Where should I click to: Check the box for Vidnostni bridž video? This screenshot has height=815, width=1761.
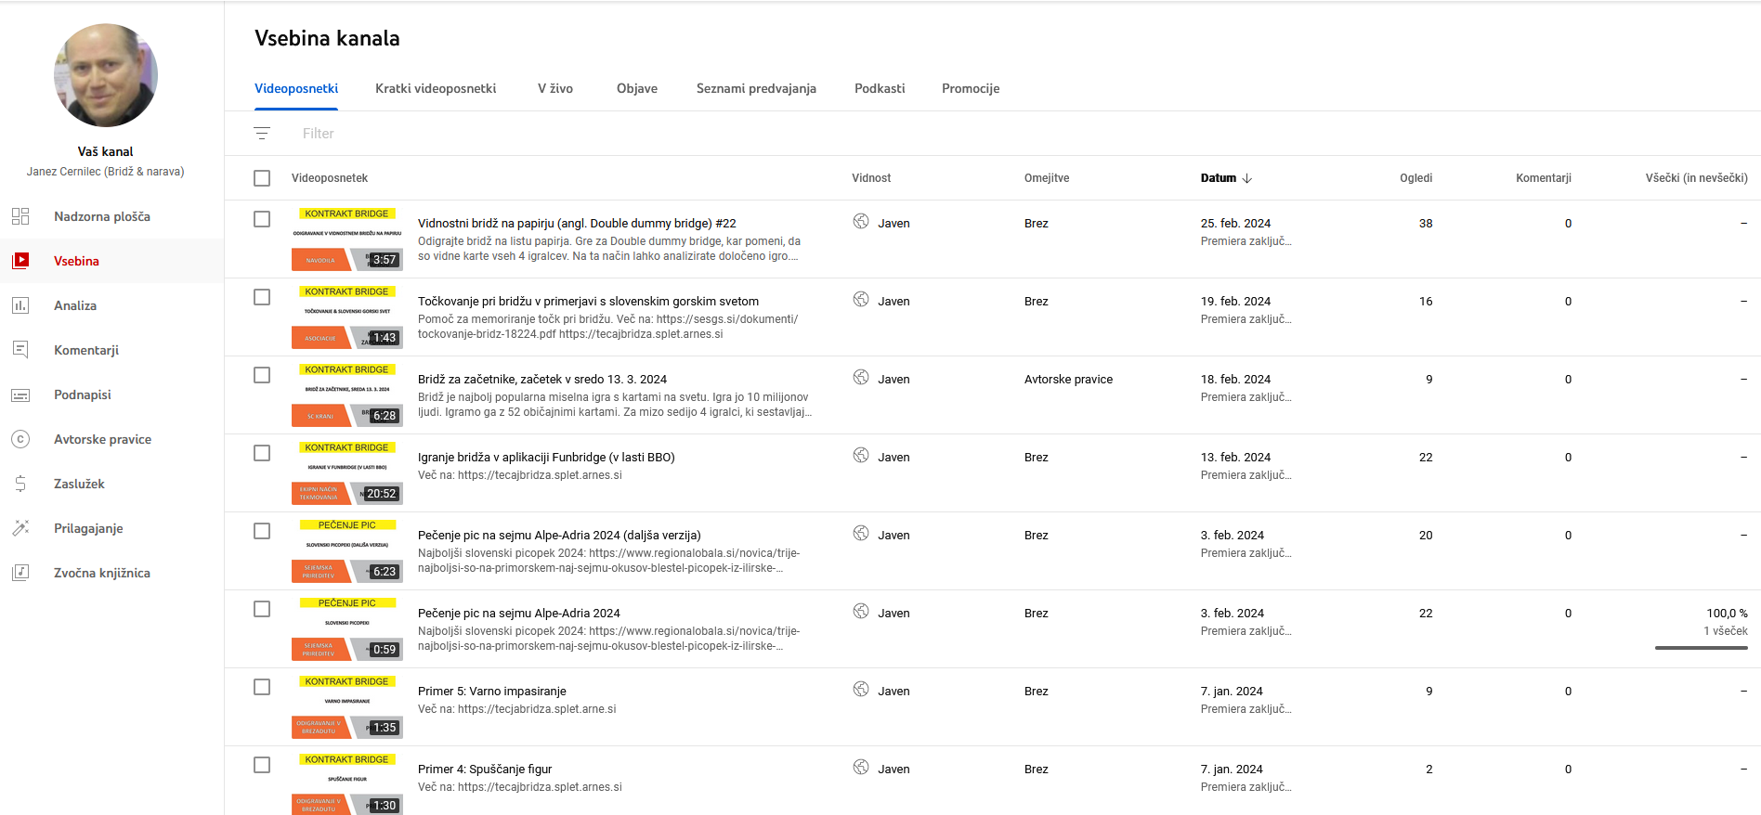262,219
